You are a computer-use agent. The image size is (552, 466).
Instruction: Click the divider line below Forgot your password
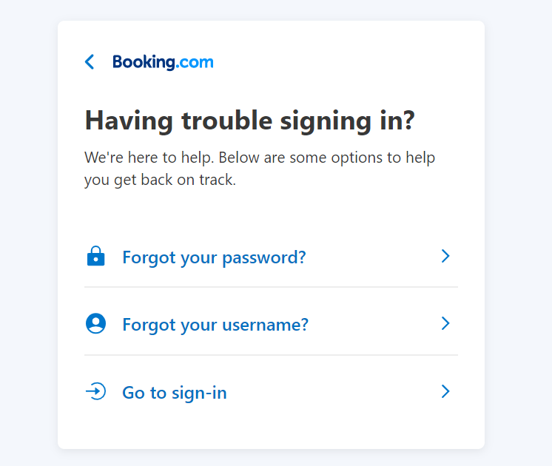(x=271, y=287)
